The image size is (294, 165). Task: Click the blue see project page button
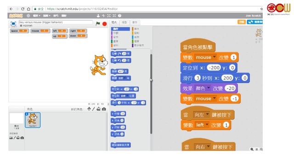255,22
